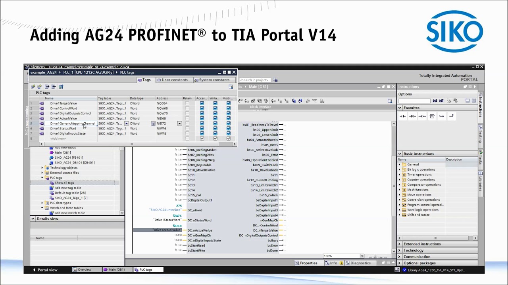Click the settings icon at right of Main OB1 toolbar

coord(390,101)
